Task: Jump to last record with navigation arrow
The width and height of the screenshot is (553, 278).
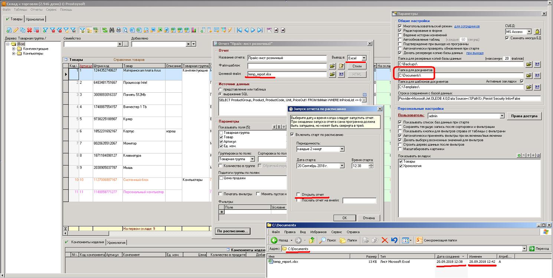Action: tap(260, 30)
